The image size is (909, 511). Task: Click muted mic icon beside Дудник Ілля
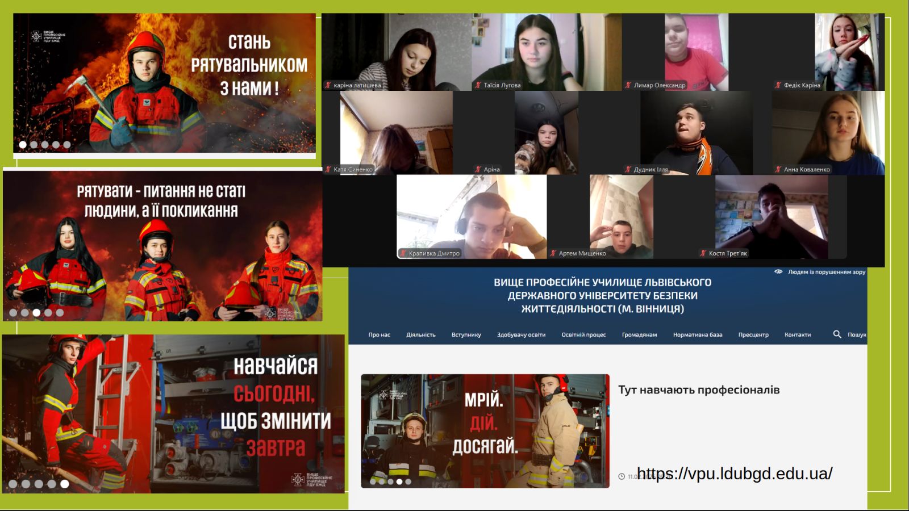point(628,169)
